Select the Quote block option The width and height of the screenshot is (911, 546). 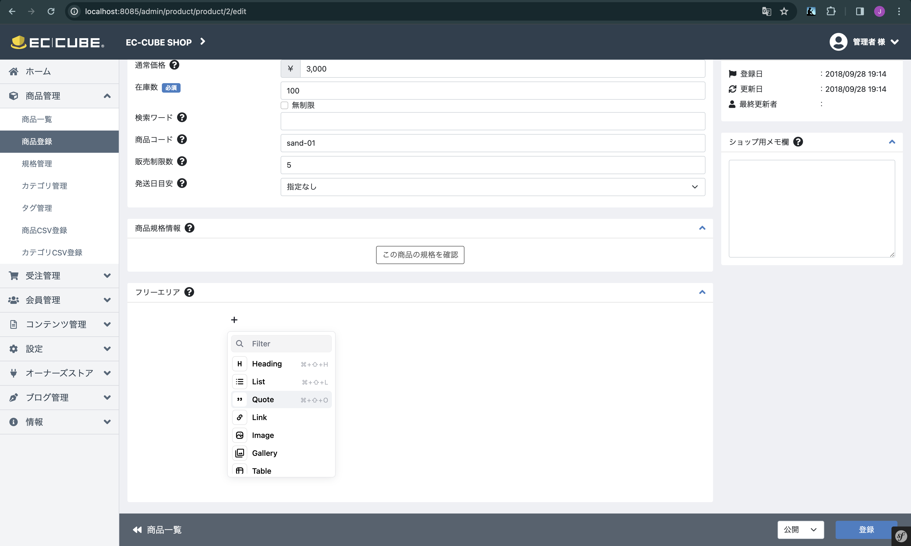coord(281,399)
